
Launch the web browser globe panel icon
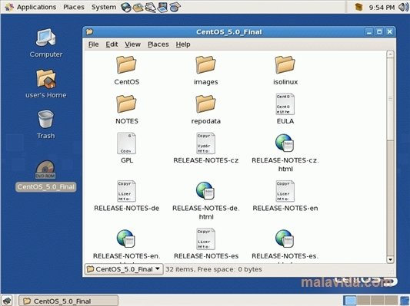(126, 7)
